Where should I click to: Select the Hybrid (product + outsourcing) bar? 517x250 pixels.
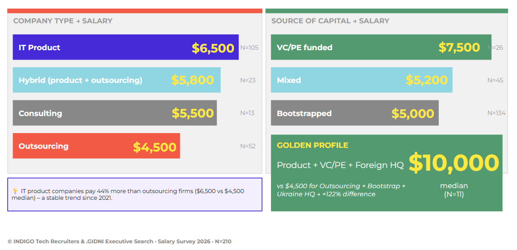coord(117,80)
